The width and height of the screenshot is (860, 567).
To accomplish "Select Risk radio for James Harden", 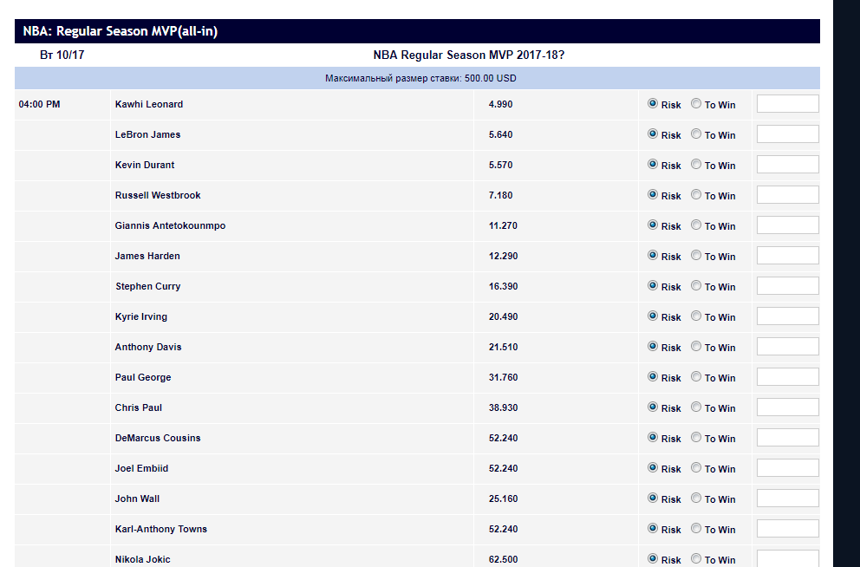I will 653,256.
